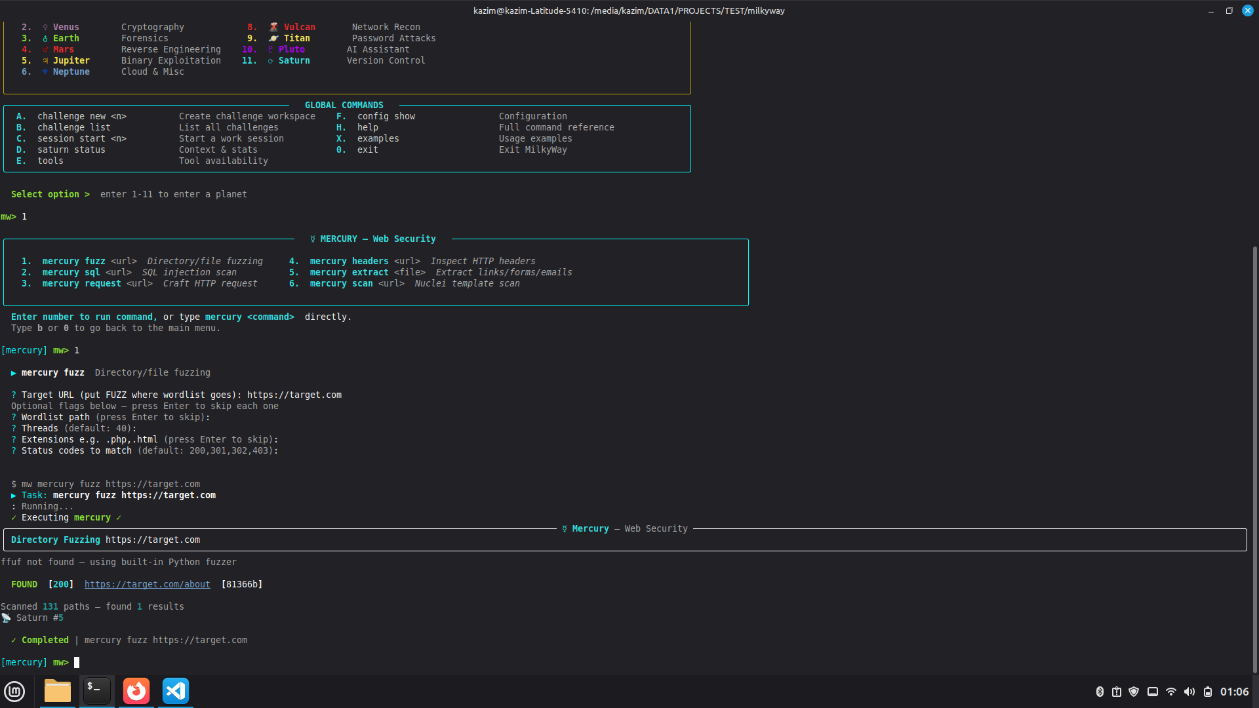Screen dimensions: 1259x708
Task: Click the 01:06 clock in the panel
Action: [x=1234, y=692]
